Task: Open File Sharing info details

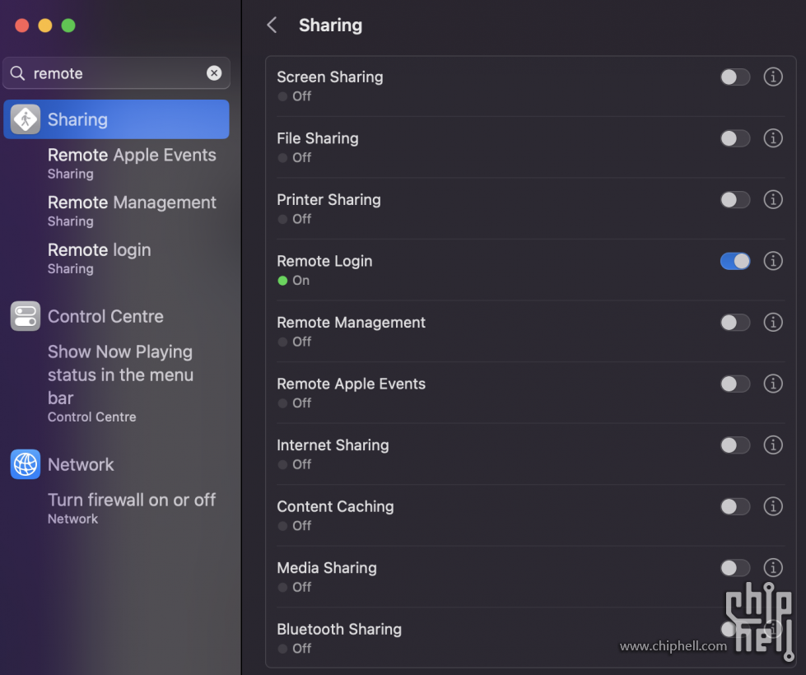Action: pyautogui.click(x=772, y=137)
